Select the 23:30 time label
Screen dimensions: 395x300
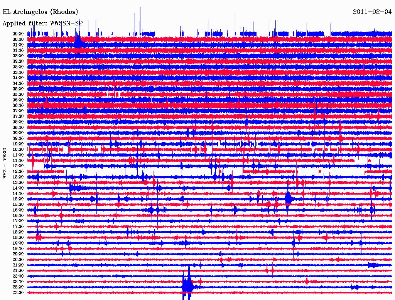[18, 293]
